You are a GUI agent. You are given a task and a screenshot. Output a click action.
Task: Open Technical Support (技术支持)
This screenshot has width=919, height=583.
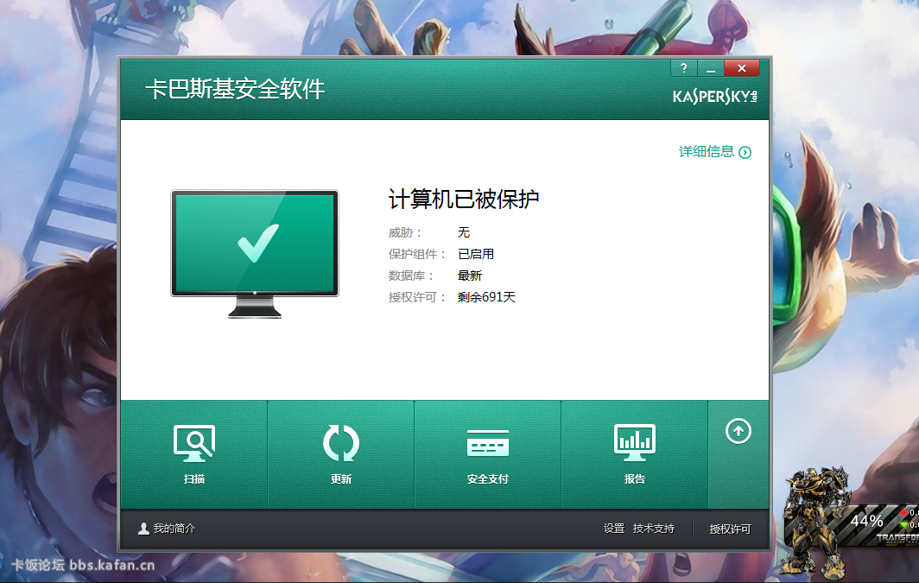[x=654, y=529]
